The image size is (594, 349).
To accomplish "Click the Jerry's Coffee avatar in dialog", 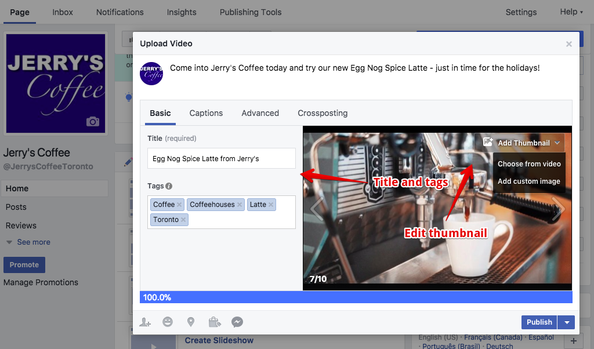I will pos(151,74).
